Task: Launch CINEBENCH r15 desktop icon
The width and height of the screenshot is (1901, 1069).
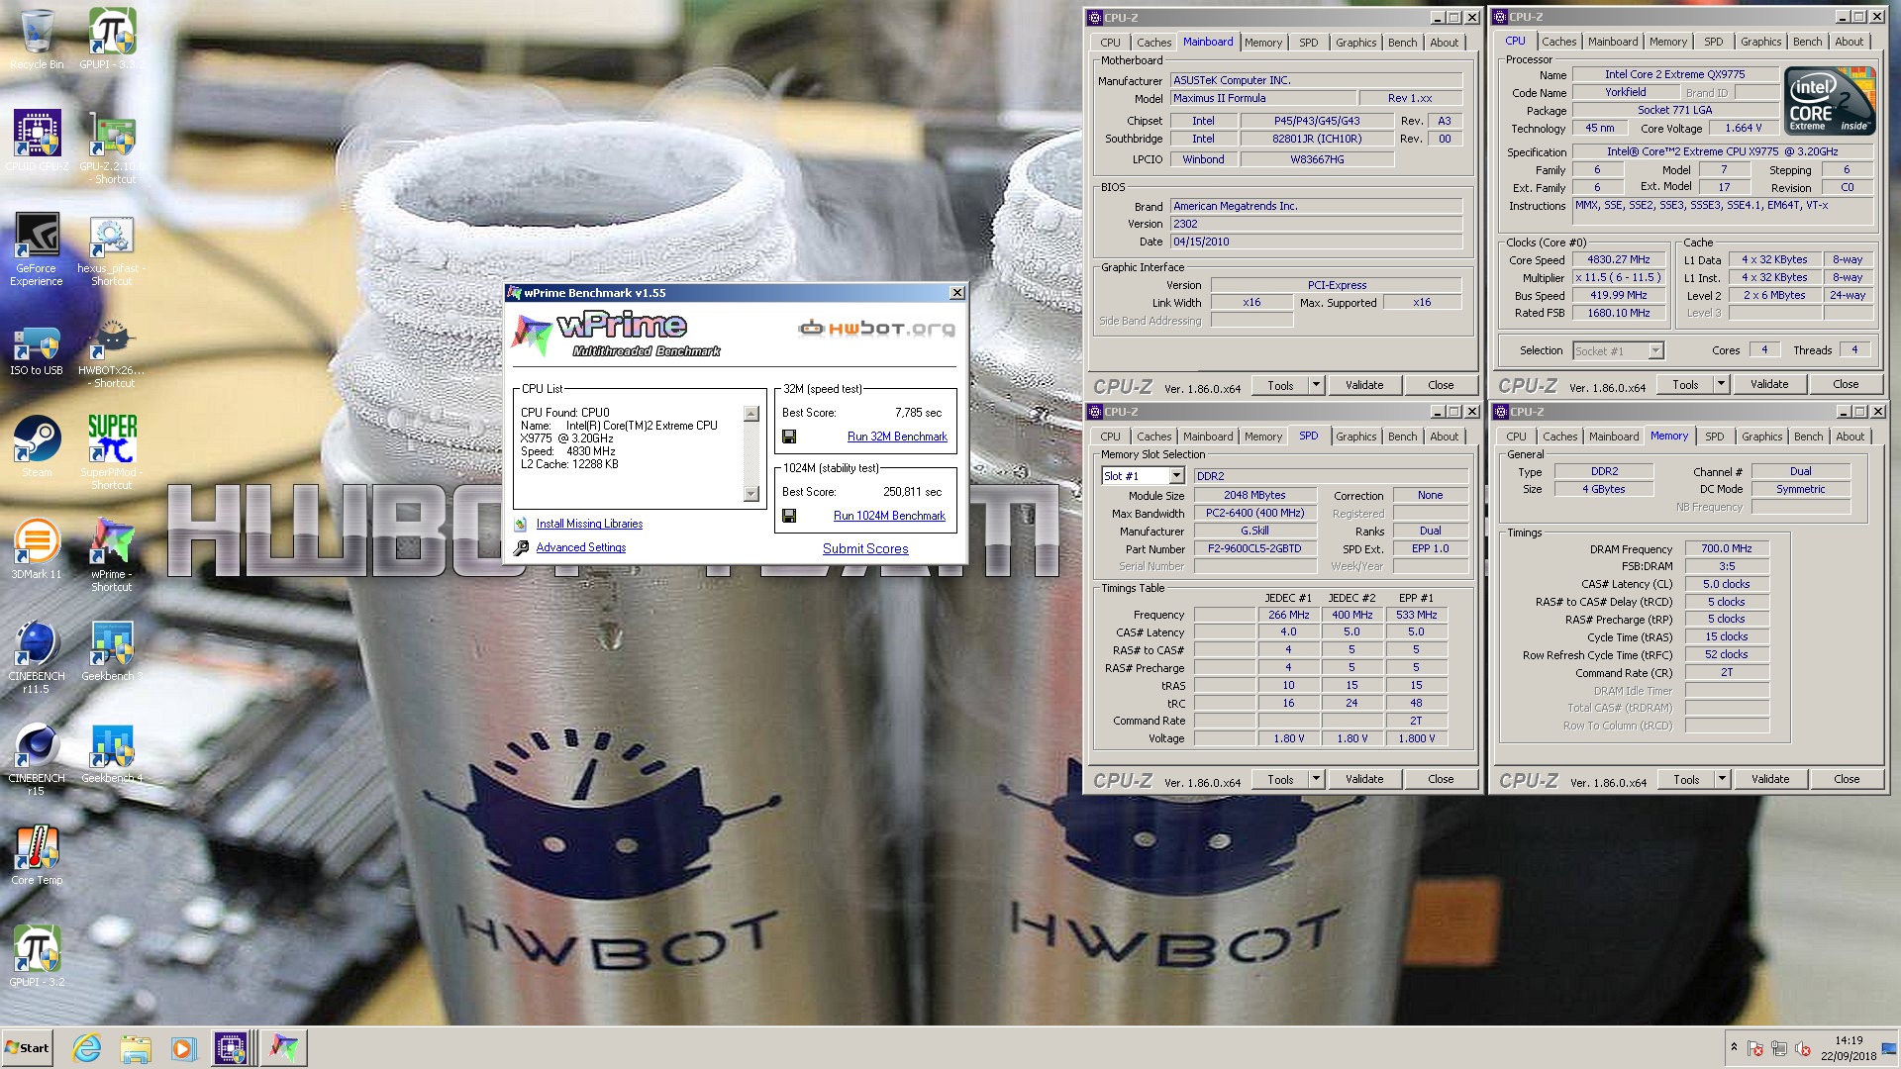Action: point(37,758)
